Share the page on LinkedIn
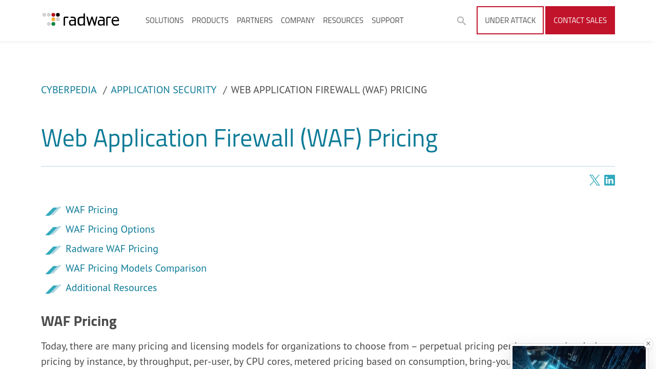Viewport: 656px width, 369px height. point(609,180)
